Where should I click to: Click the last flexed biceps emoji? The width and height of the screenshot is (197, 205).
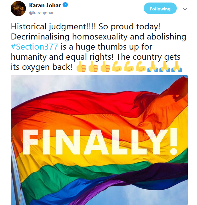141,66
